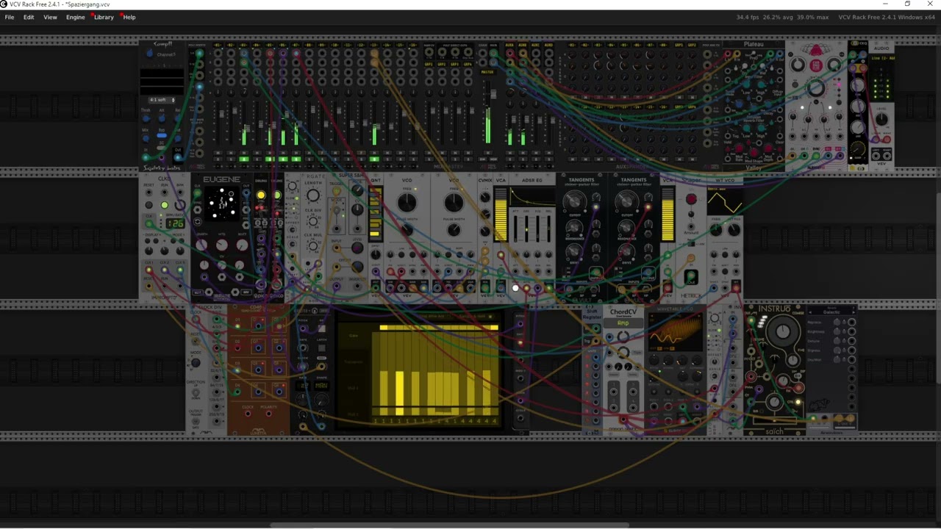Image resolution: width=941 pixels, height=529 pixels.
Task: Open the Library menu
Action: pos(104,17)
